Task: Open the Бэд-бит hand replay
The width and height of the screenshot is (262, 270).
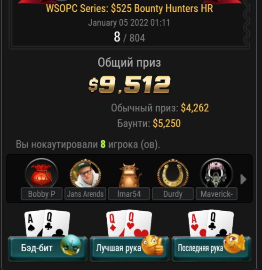Action: coord(48,248)
